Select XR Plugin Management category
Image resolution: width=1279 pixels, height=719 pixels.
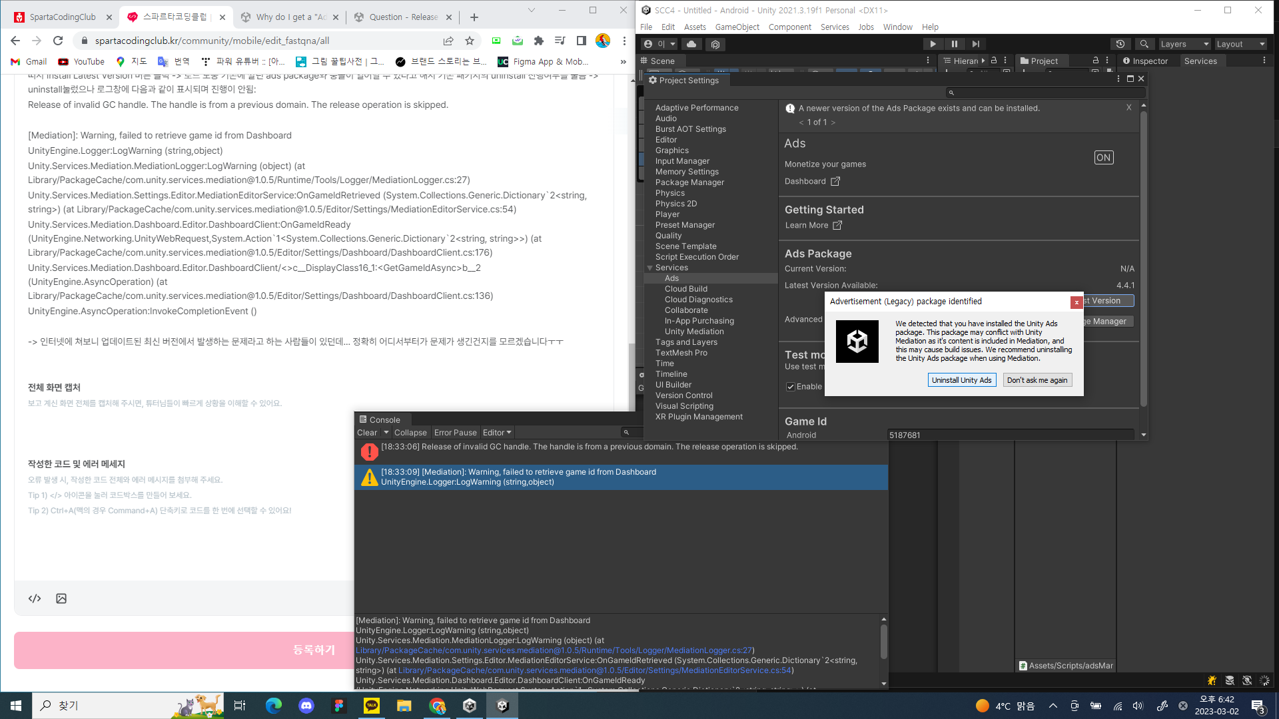pos(699,417)
